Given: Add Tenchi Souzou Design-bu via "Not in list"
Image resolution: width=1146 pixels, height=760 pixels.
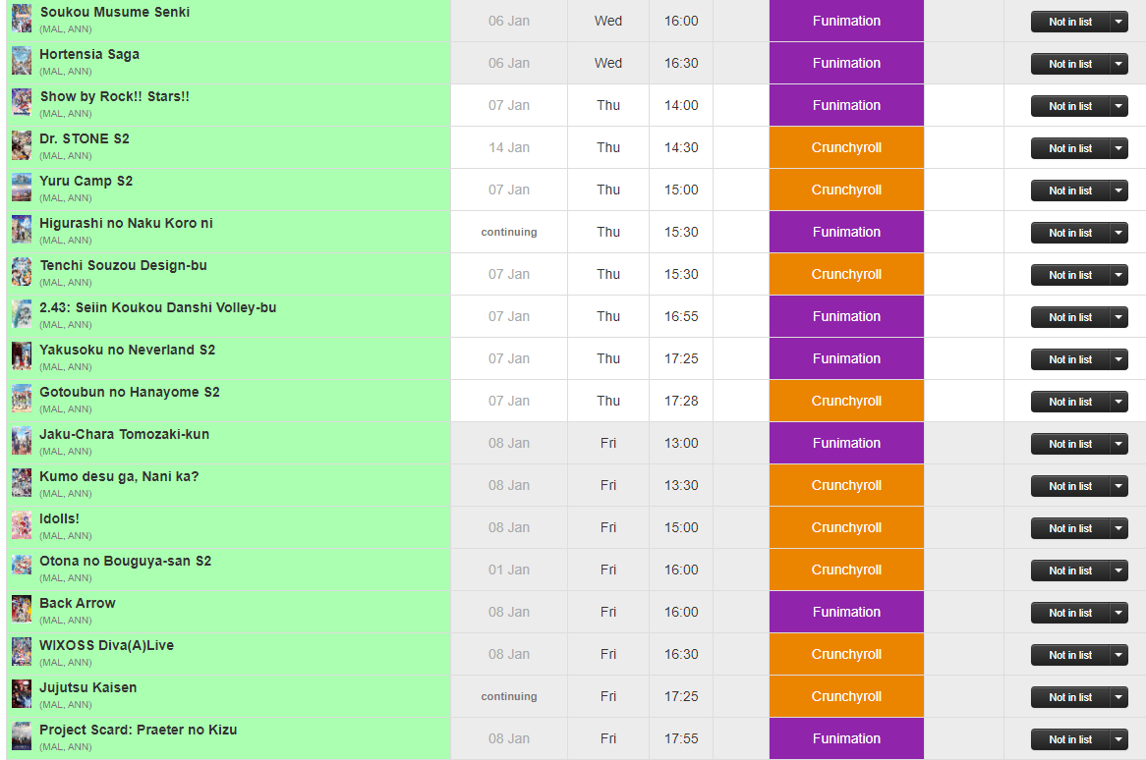Looking at the screenshot, I should click(1070, 275).
